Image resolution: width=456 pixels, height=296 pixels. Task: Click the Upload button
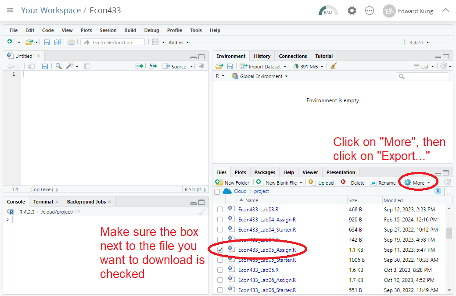(321, 183)
